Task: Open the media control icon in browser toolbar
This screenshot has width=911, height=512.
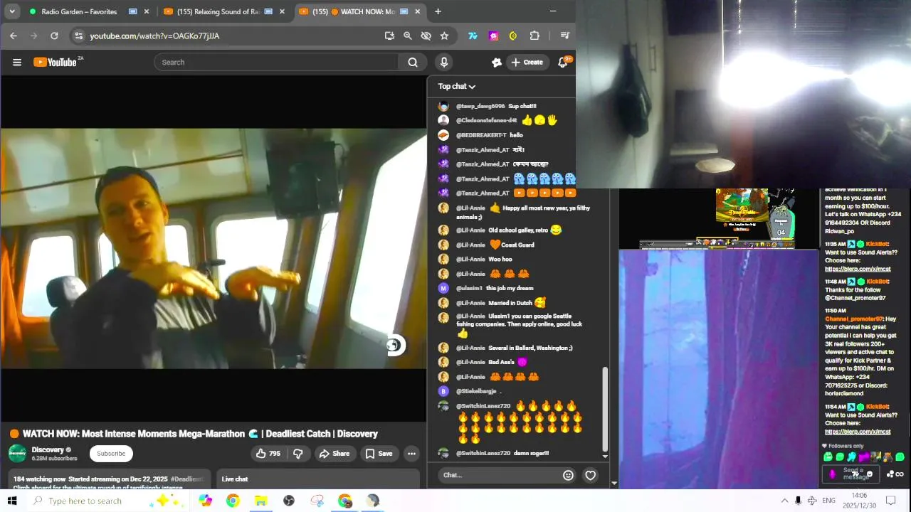Action: coord(564,36)
